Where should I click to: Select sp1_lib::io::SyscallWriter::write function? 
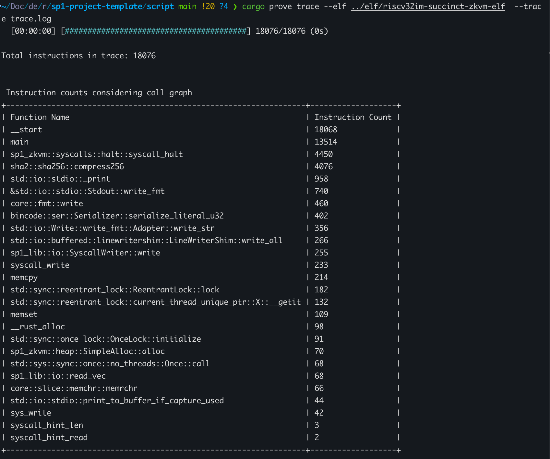85,253
